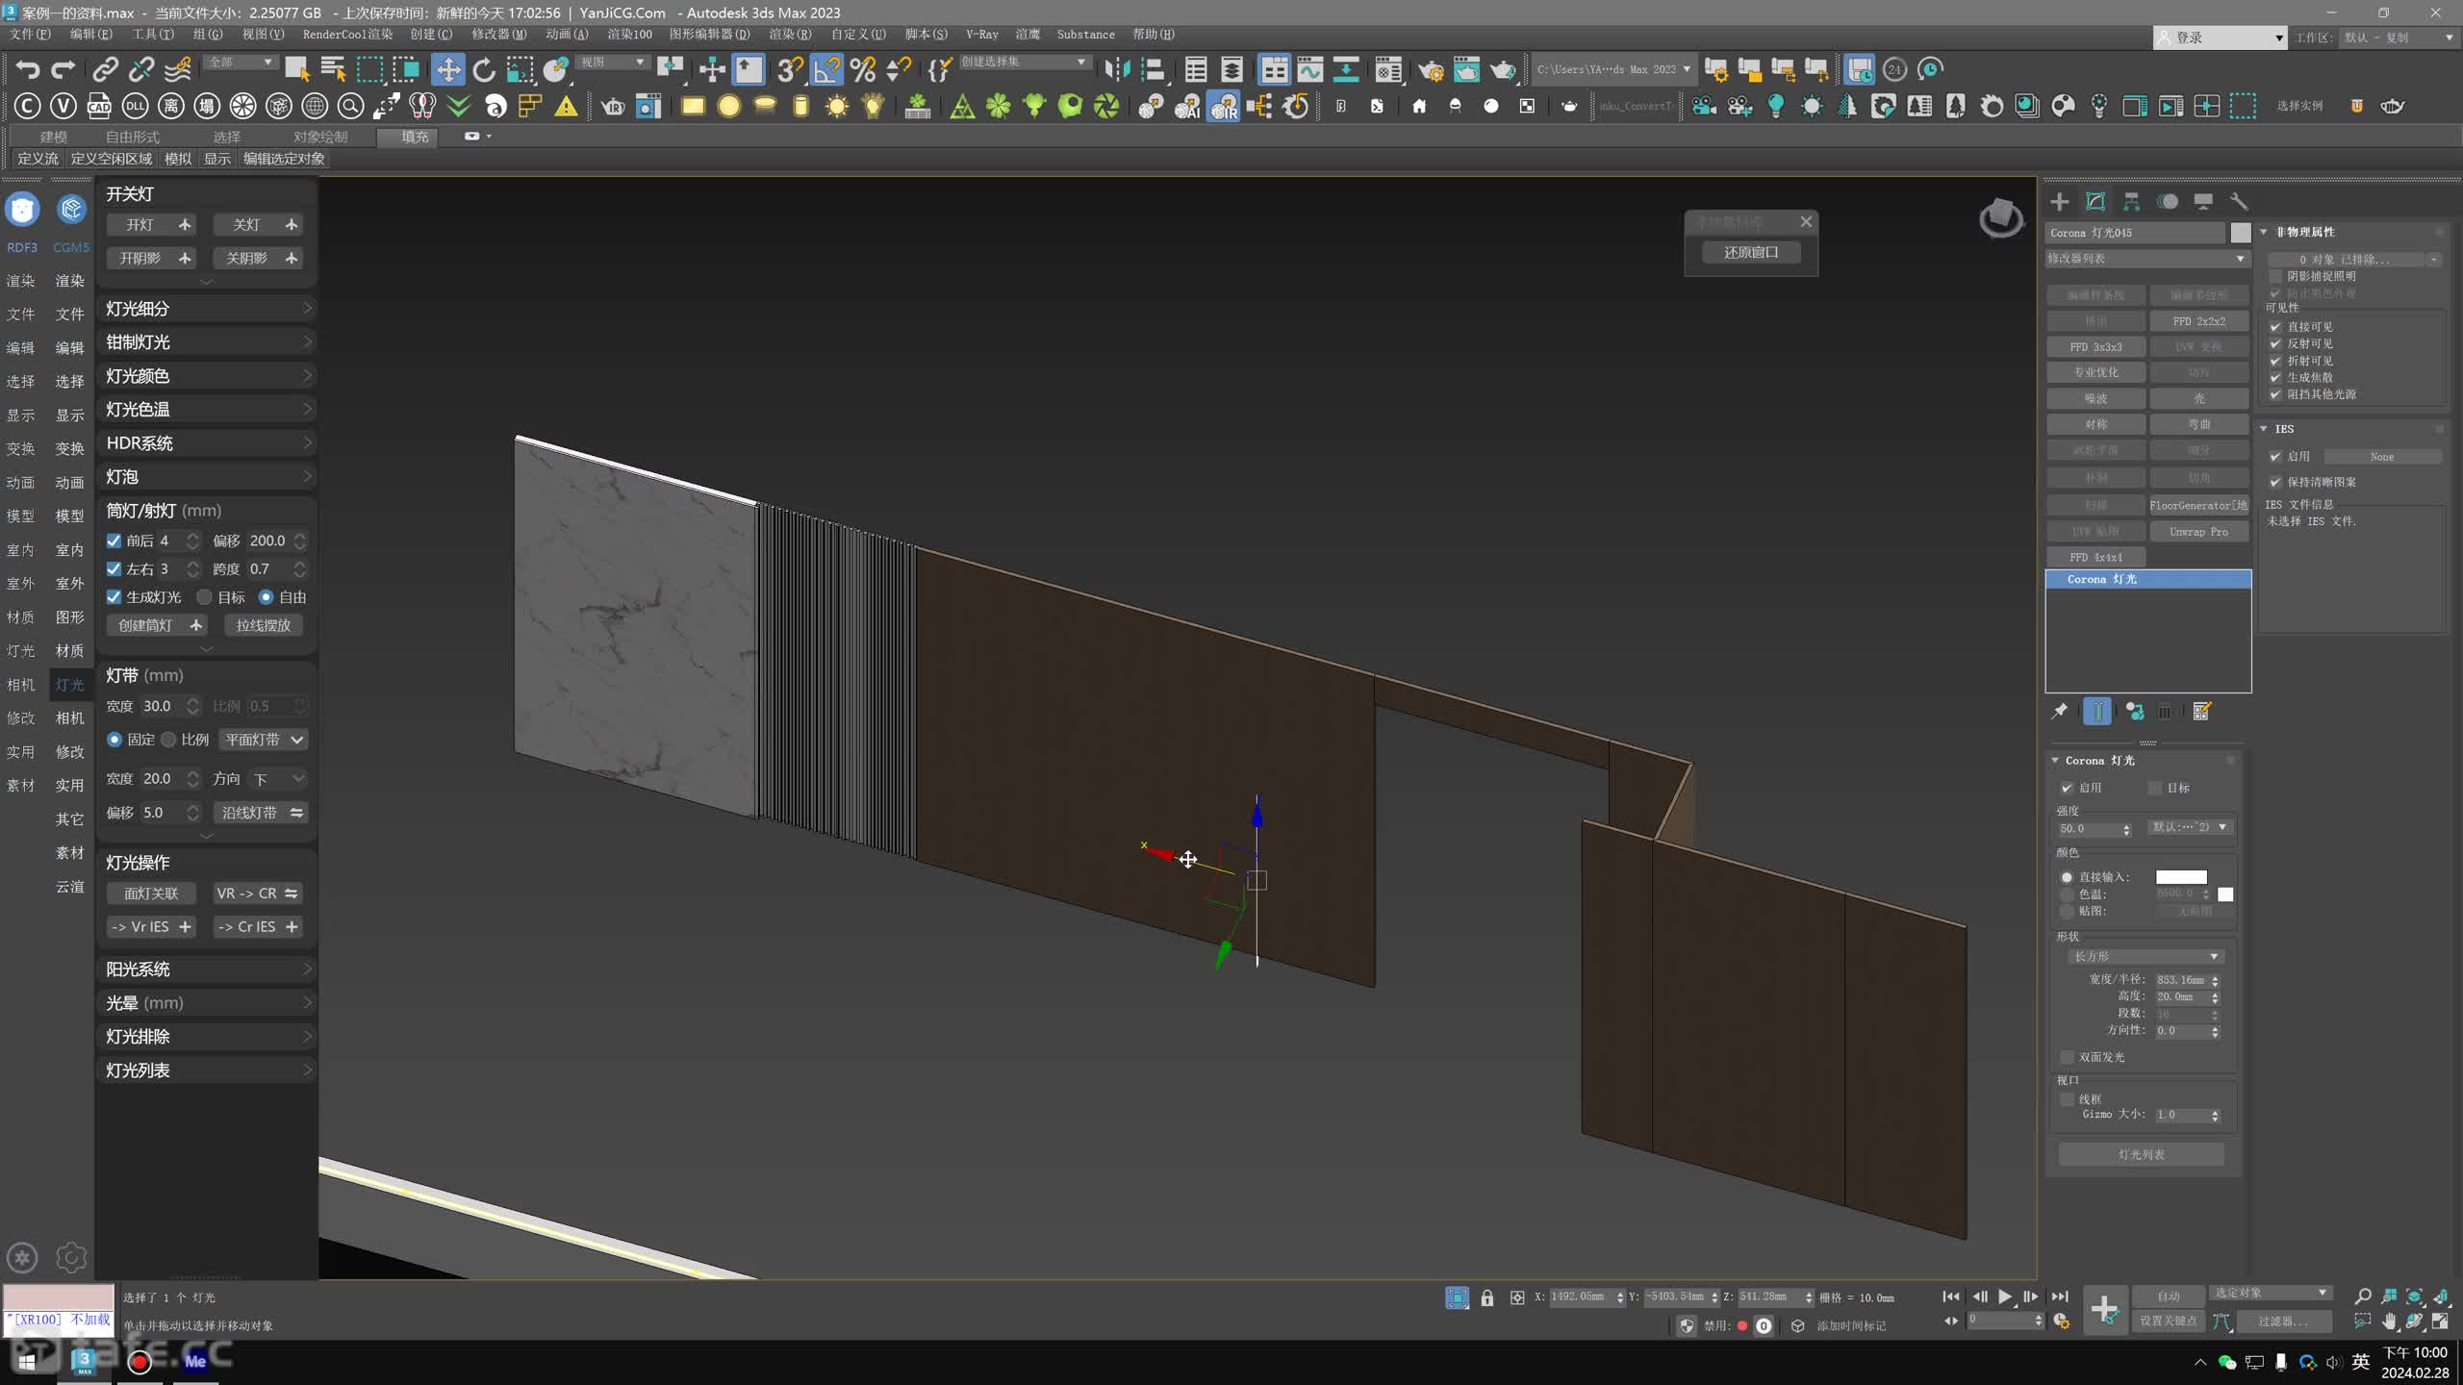Click the 创建筒灯 button

157,625
